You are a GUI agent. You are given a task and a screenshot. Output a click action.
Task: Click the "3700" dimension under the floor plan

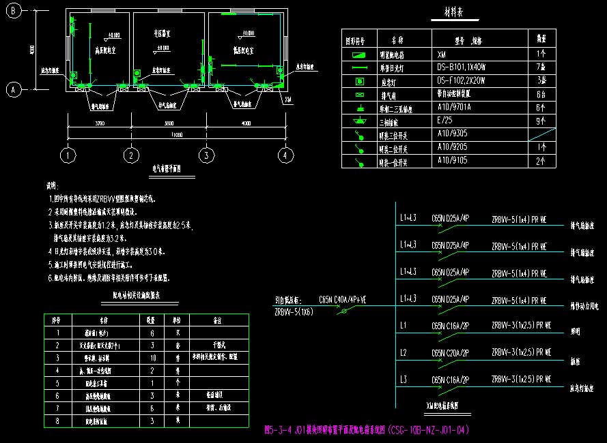100,123
